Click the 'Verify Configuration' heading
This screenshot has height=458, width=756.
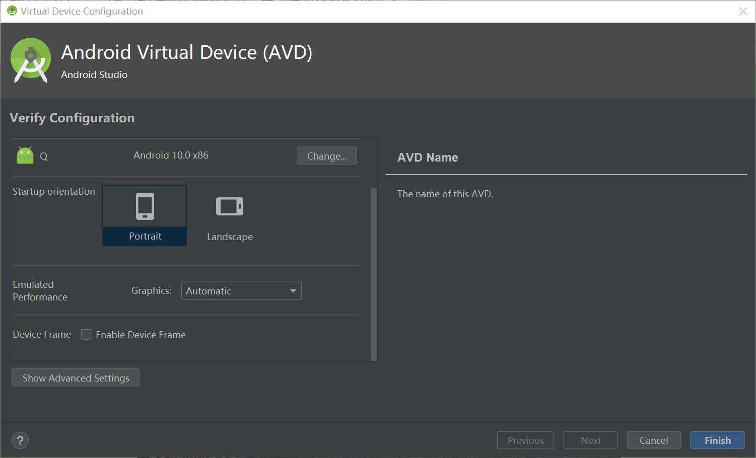click(72, 118)
